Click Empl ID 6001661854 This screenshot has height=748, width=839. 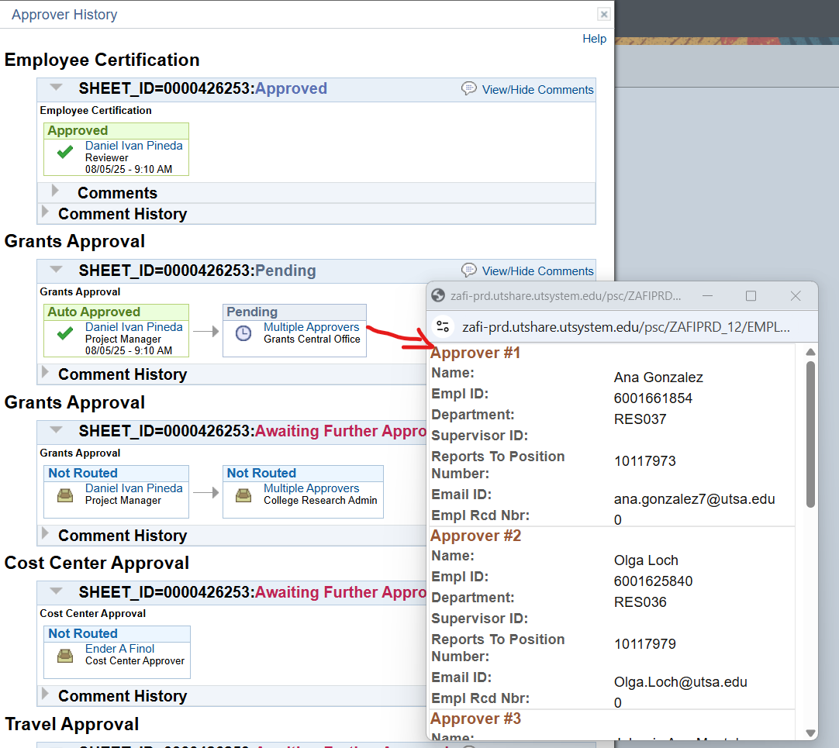pos(653,398)
